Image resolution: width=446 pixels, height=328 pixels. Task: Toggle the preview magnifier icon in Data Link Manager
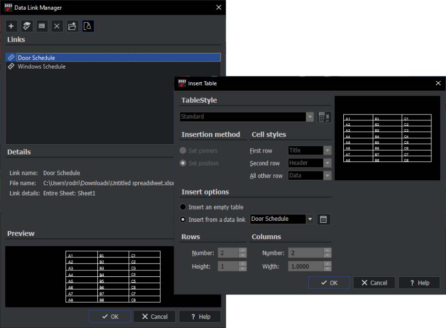(x=88, y=26)
